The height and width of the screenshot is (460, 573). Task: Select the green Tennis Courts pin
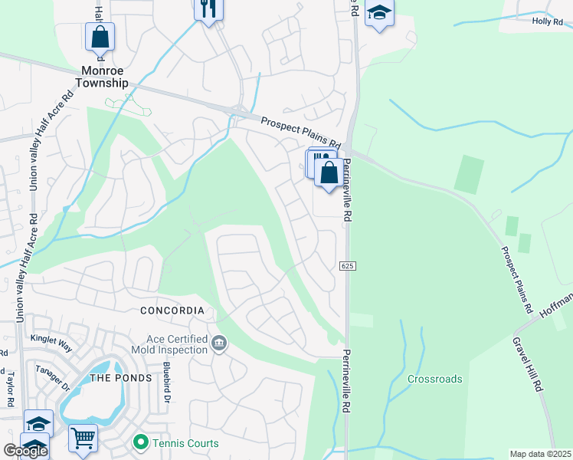click(x=141, y=443)
